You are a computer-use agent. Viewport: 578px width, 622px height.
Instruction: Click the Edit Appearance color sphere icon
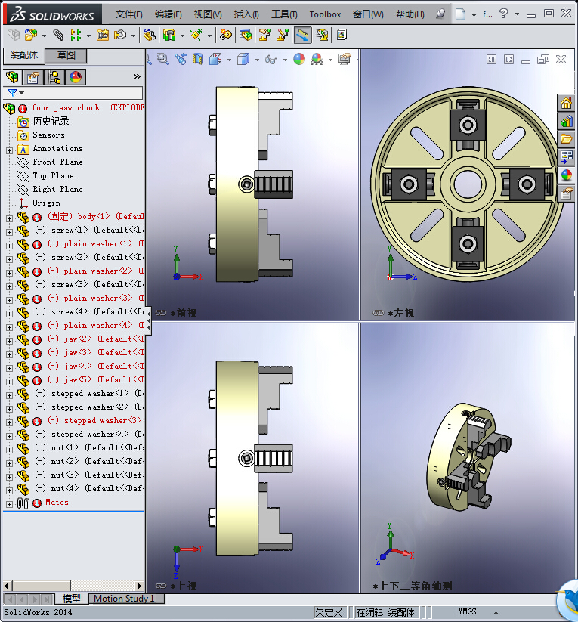(x=299, y=59)
